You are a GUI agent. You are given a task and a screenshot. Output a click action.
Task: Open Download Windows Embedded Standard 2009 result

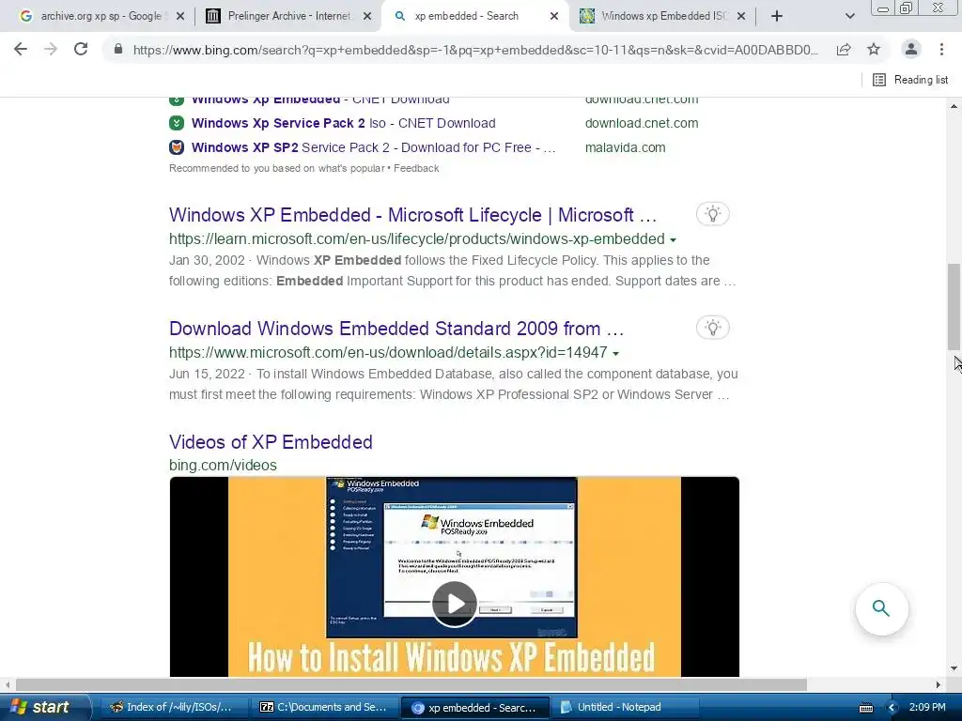click(x=396, y=329)
